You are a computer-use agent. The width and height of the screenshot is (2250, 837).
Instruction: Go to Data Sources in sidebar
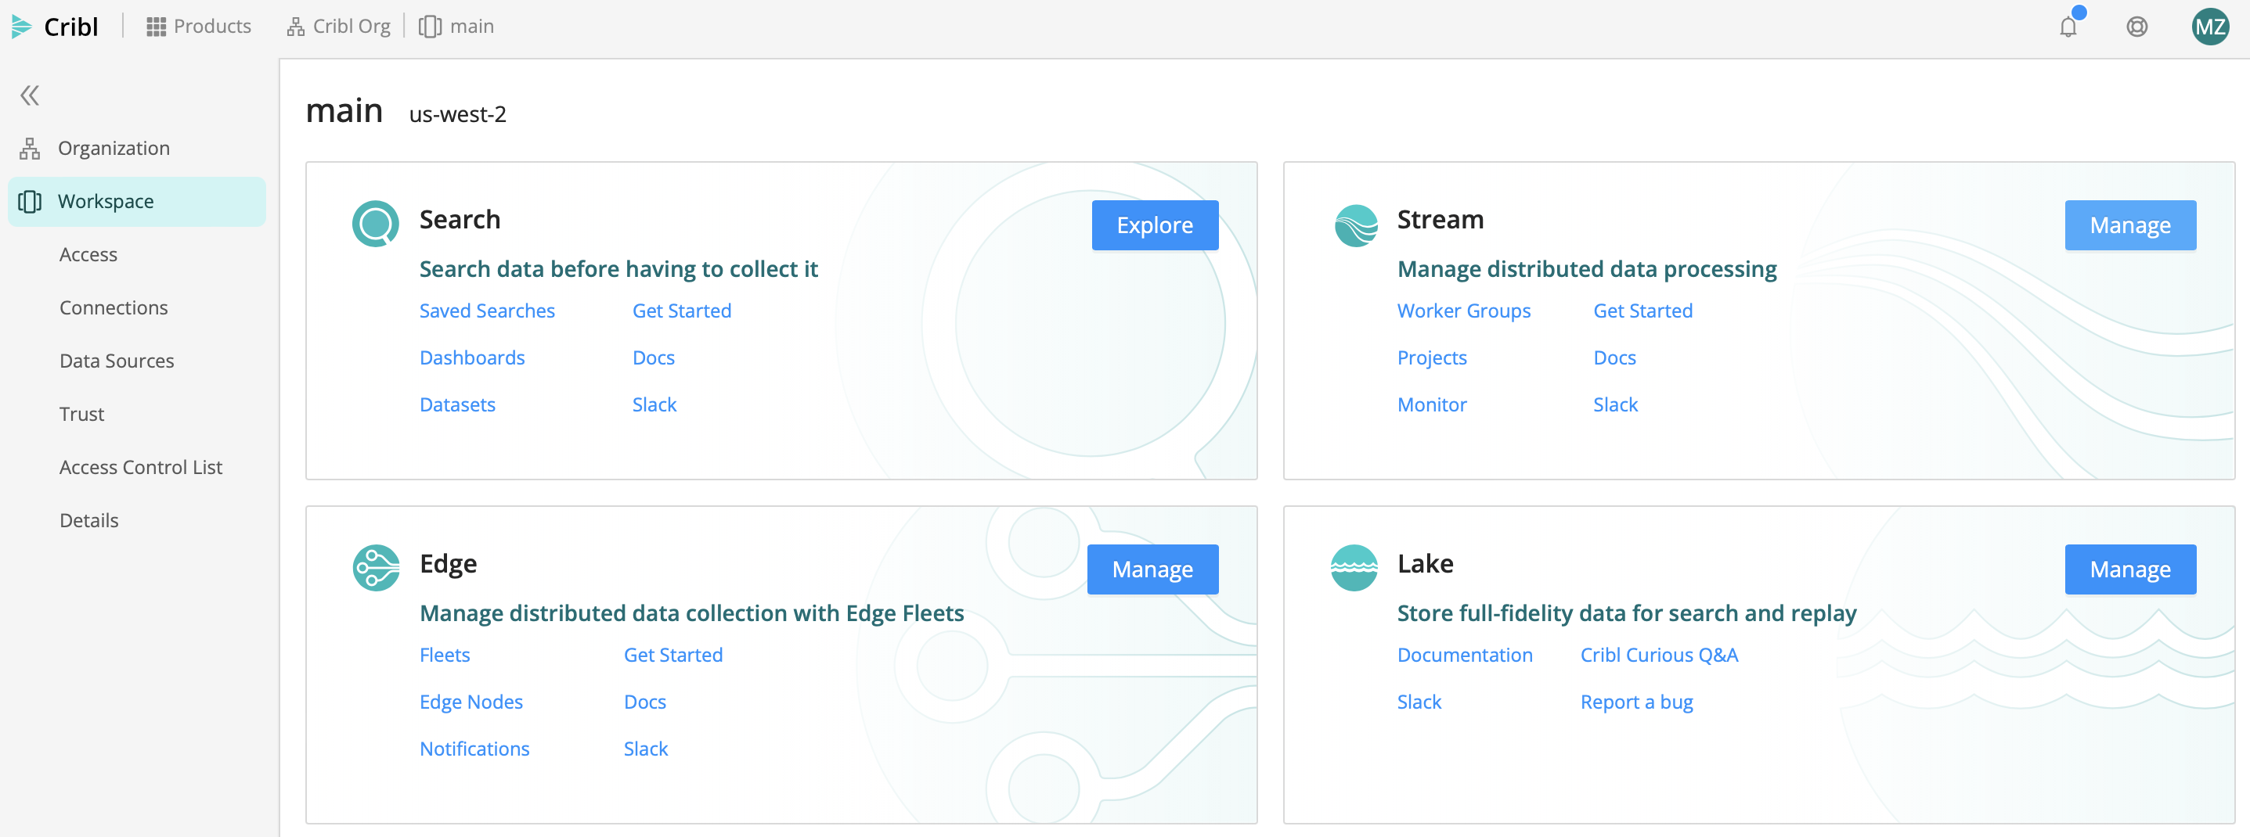pos(116,361)
